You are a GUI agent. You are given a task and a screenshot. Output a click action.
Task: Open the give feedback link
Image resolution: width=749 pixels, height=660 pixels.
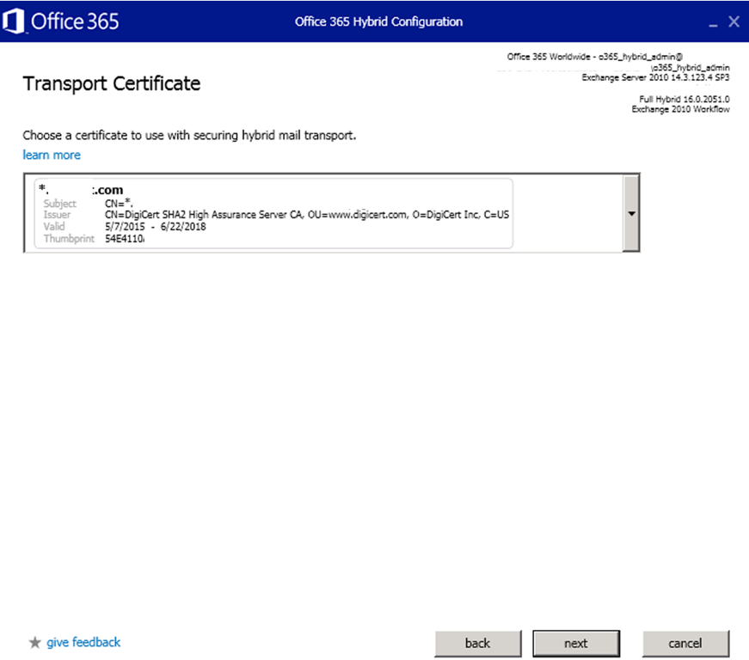(83, 642)
